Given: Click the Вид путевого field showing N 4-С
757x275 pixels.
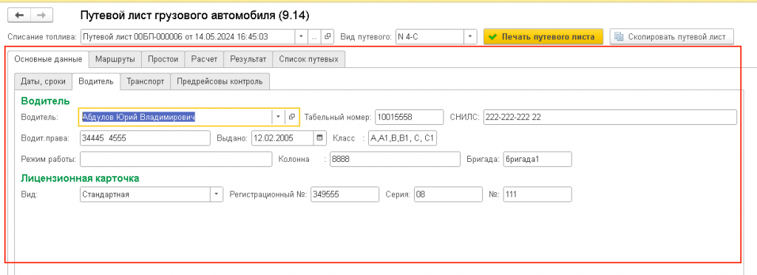Looking at the screenshot, I should [x=430, y=37].
